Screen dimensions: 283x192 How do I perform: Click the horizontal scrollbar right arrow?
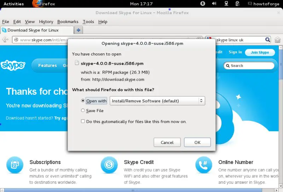pyautogui.click(x=276, y=190)
